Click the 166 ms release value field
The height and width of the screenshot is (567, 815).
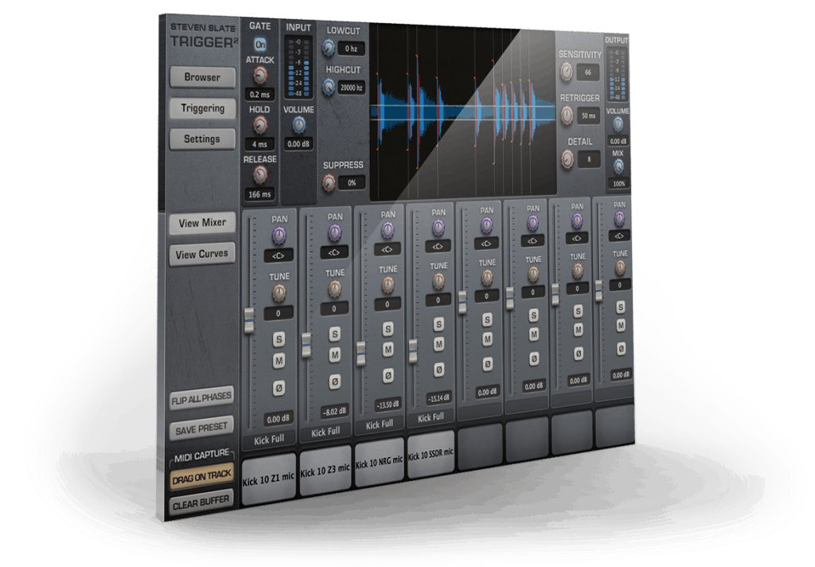[260, 194]
